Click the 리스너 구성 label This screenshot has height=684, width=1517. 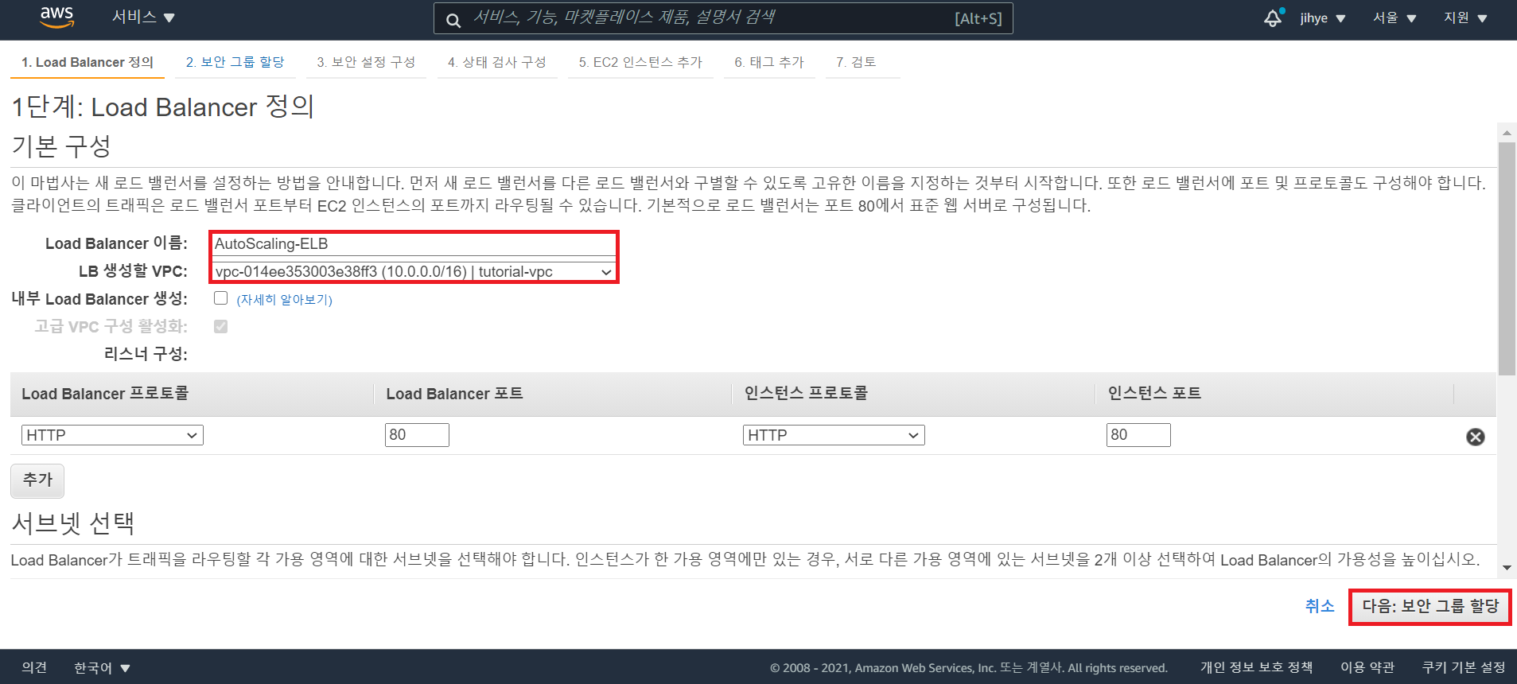pos(146,354)
